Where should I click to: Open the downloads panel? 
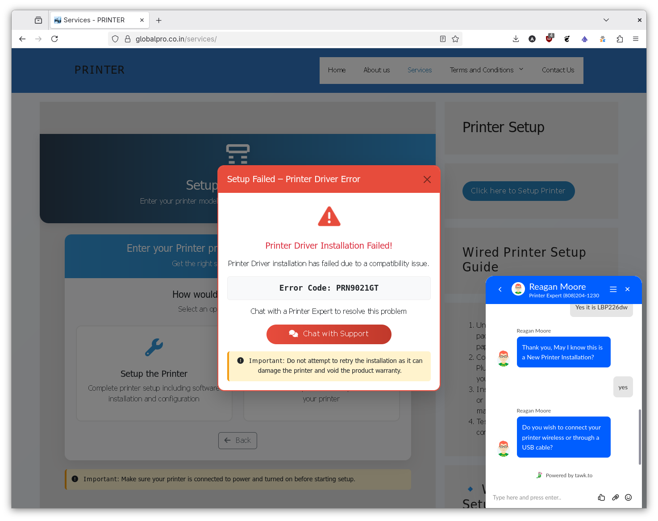click(x=516, y=39)
